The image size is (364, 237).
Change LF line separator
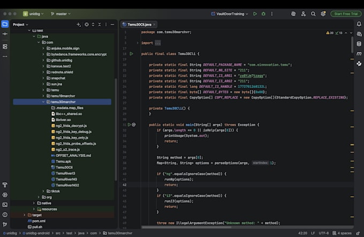313,233
